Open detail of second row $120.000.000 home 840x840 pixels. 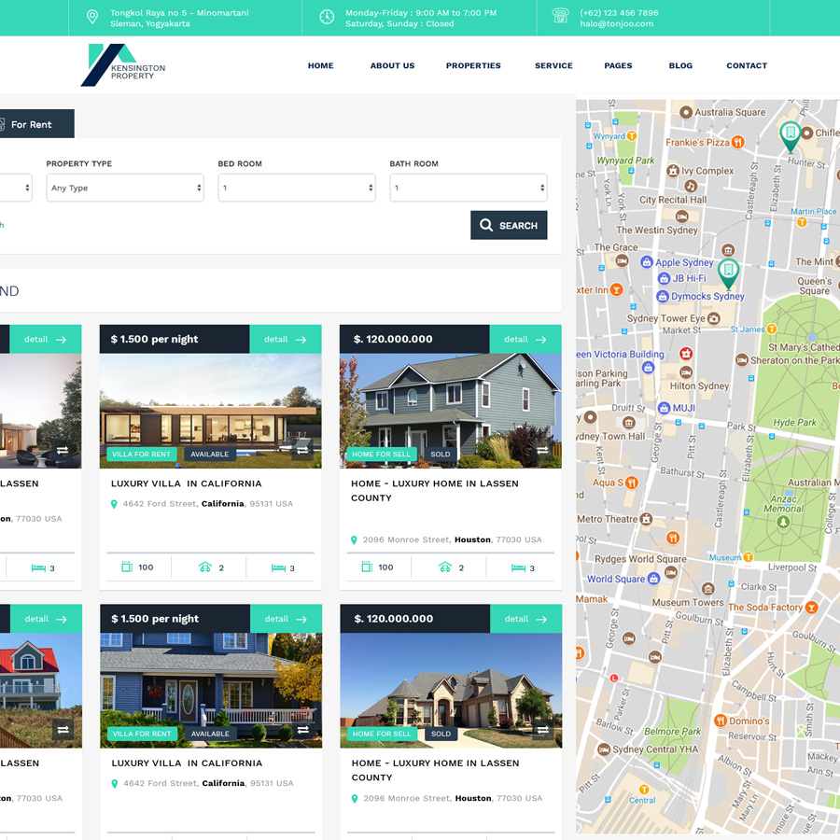tap(525, 619)
